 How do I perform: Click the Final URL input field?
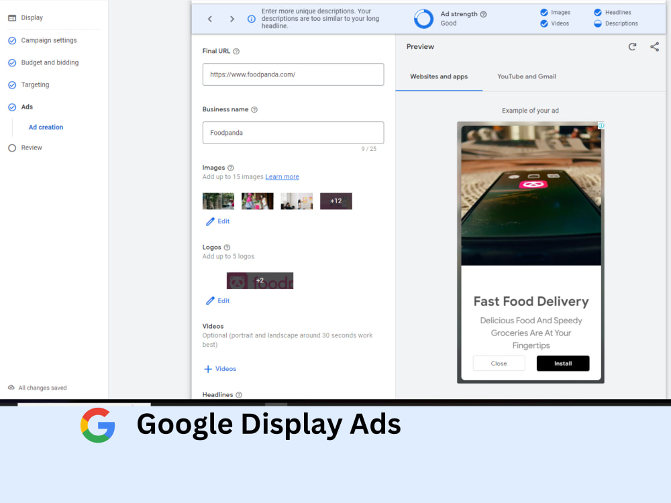(x=293, y=74)
